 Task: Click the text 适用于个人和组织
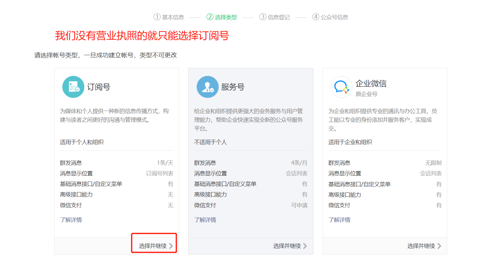tap(82, 142)
